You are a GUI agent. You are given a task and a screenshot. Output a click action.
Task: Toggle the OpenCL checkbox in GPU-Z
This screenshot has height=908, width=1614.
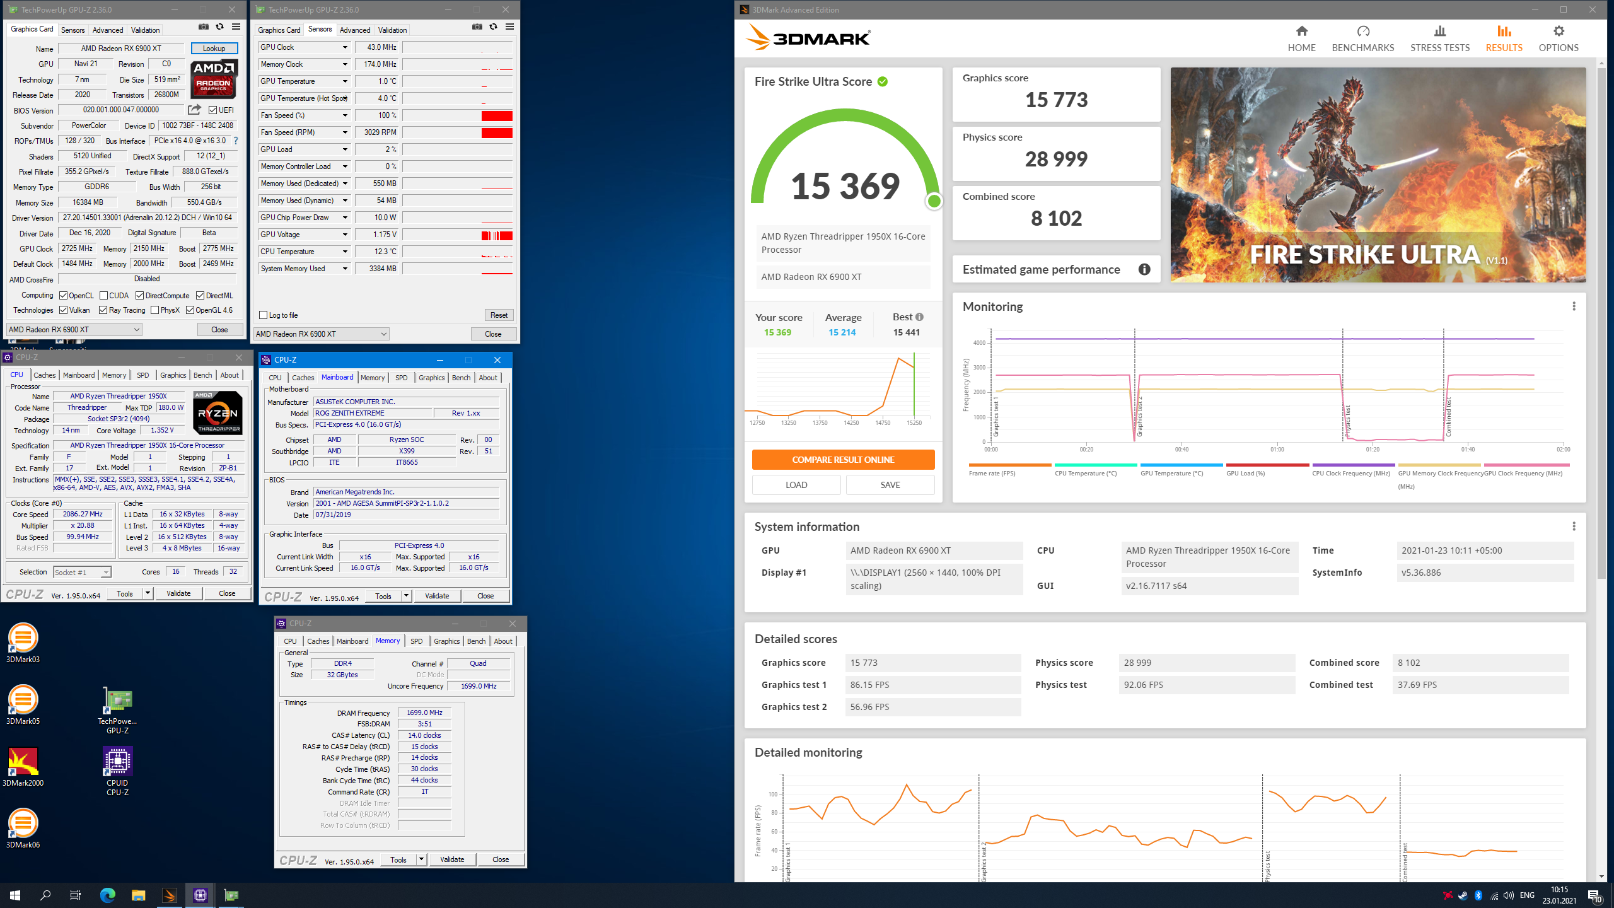64,296
